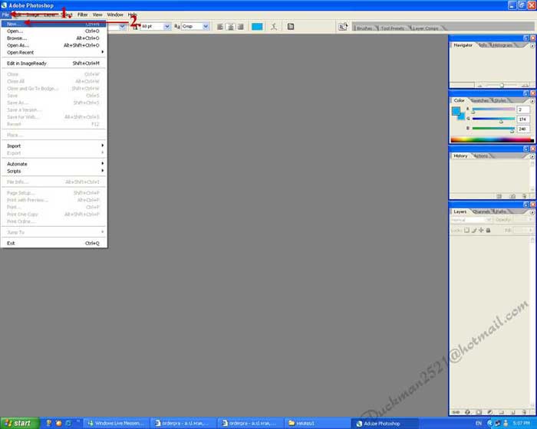Open the Navigator palette options menu arrow
This screenshot has height=429, width=537.
click(532, 45)
